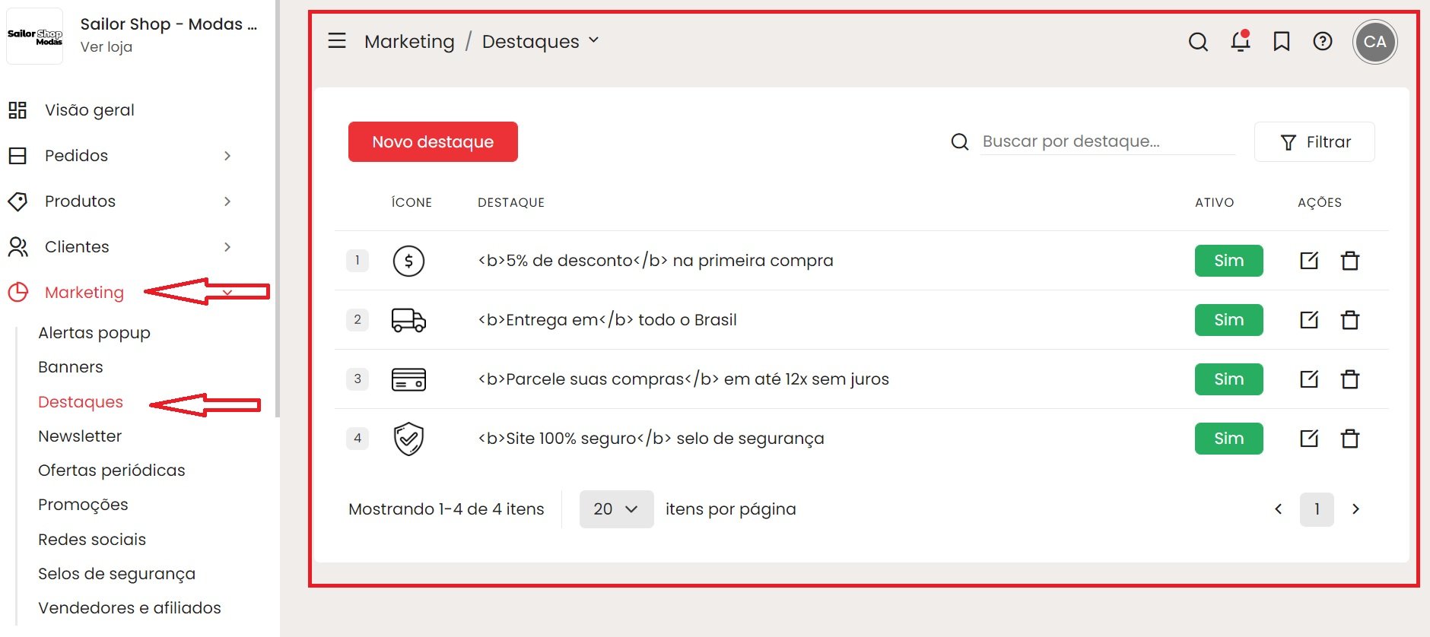Image resolution: width=1430 pixels, height=637 pixels.
Task: Click the Filtrar button
Action: point(1314,142)
